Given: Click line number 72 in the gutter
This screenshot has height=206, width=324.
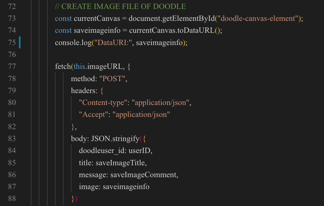Looking at the screenshot, I should (12, 6).
